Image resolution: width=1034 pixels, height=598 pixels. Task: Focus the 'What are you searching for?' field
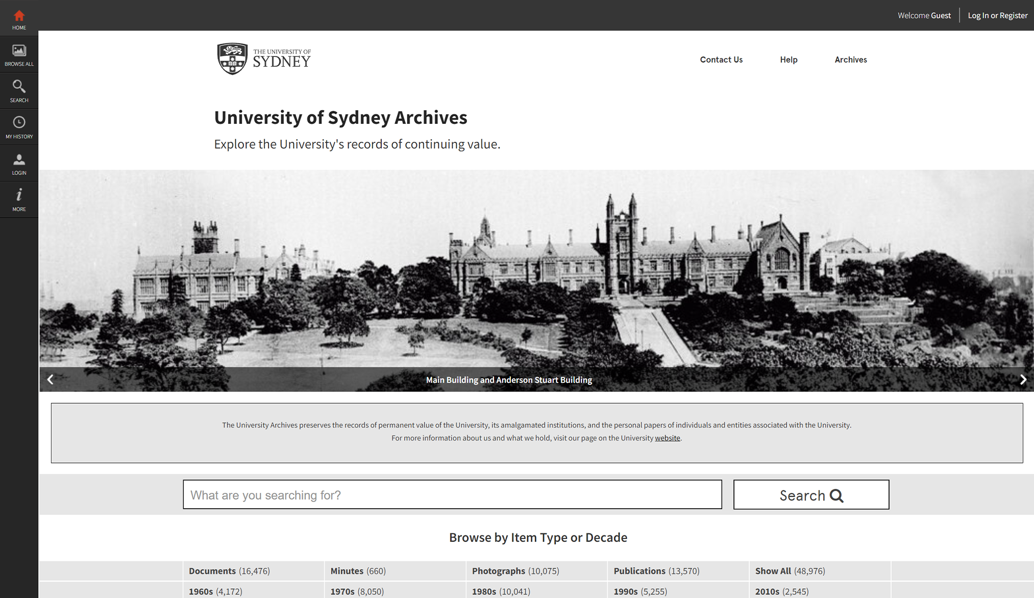(x=452, y=495)
